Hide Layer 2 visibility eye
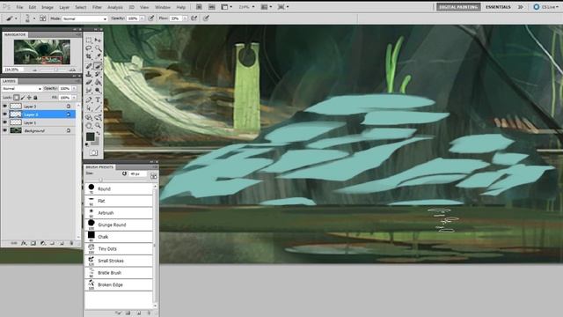The height and width of the screenshot is (317, 563). coord(4,114)
